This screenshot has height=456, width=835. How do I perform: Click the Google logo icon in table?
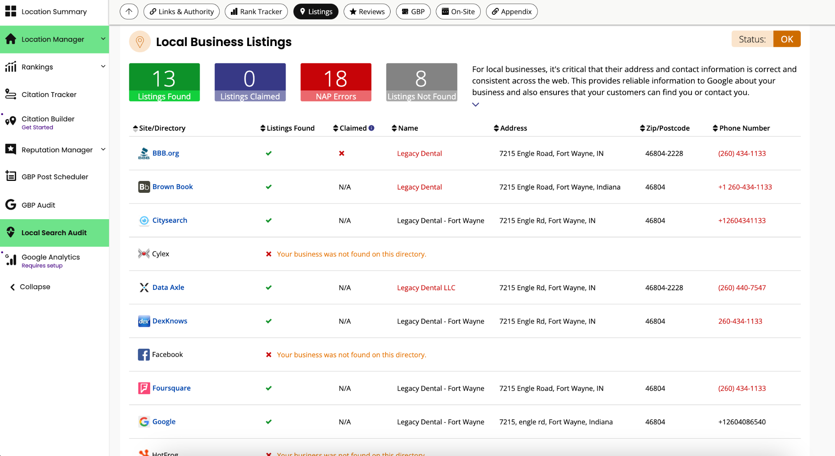point(144,421)
